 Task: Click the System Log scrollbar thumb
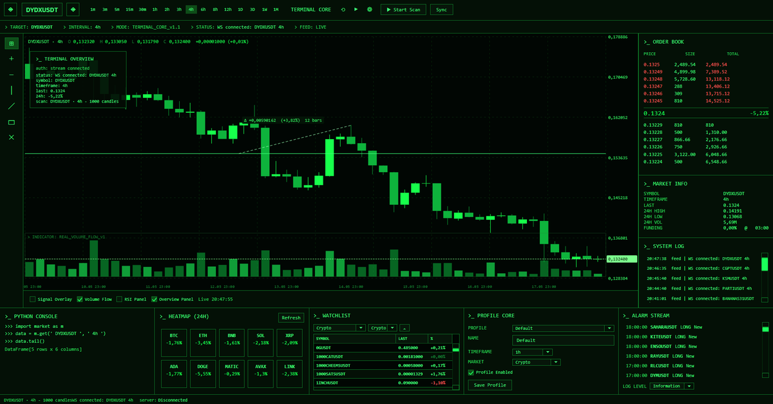pos(765,264)
